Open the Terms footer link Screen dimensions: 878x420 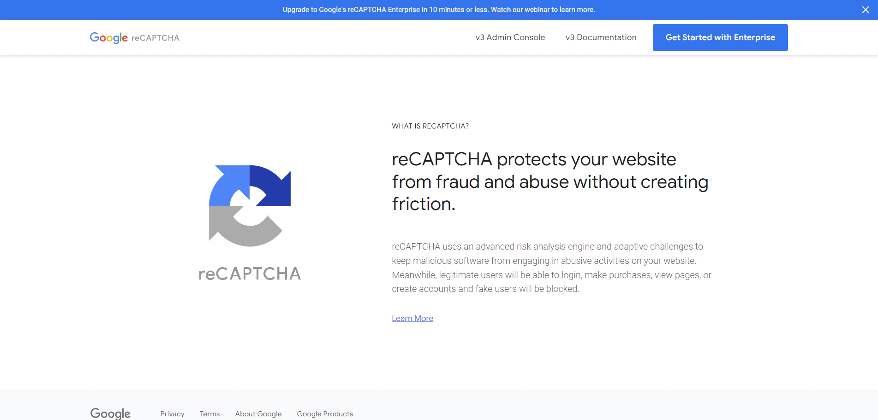209,414
